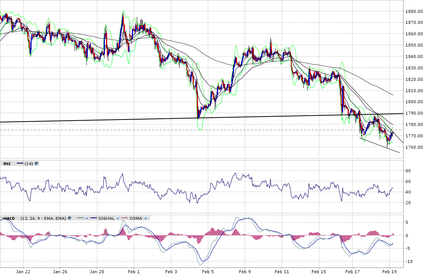Click the pink OSMA color swatch
The width and height of the screenshot is (426, 277).
125,218
